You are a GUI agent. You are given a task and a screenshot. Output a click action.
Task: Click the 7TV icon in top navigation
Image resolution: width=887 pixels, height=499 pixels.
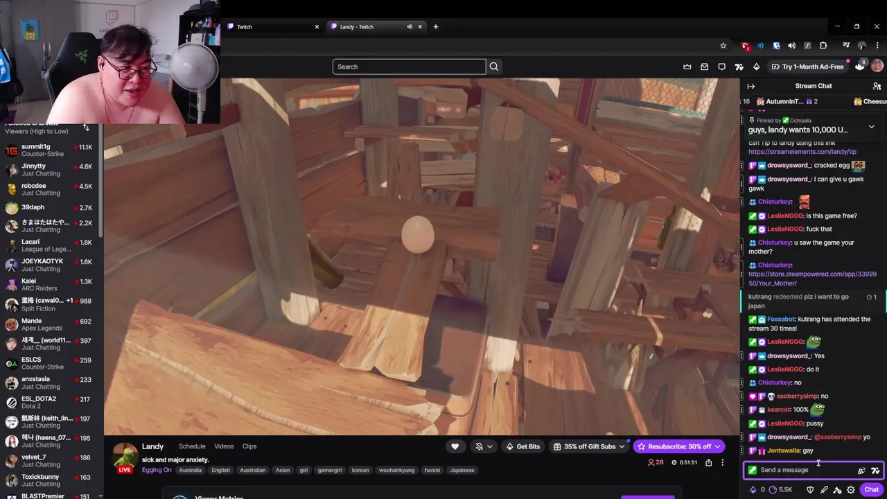point(739,67)
